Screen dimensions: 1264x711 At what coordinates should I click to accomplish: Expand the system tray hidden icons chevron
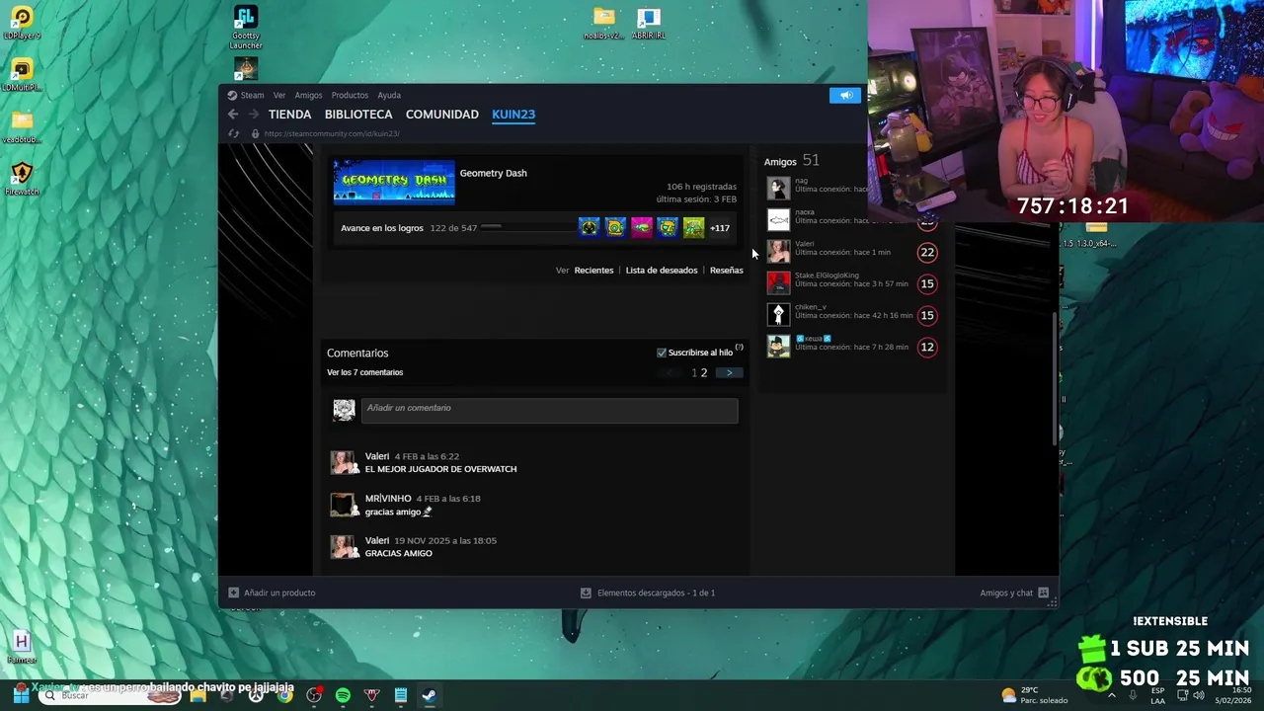tap(1111, 695)
